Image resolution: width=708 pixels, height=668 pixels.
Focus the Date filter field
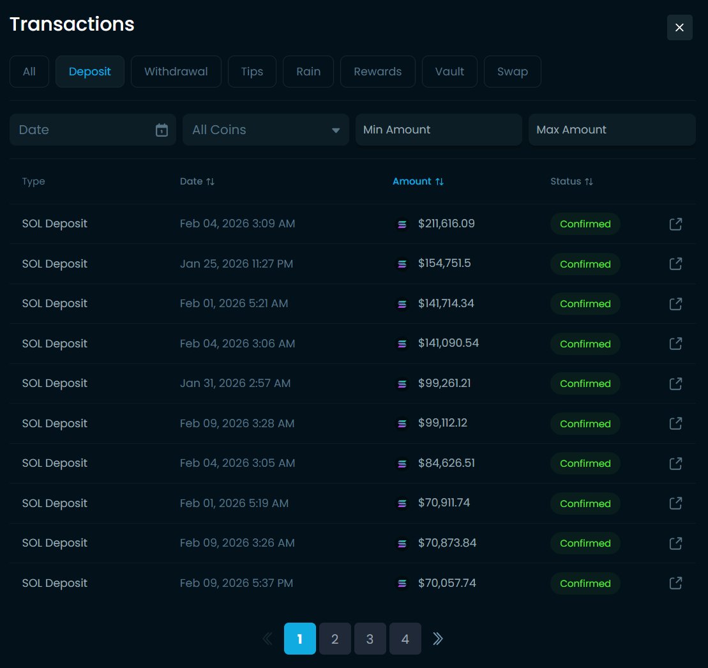coord(93,130)
